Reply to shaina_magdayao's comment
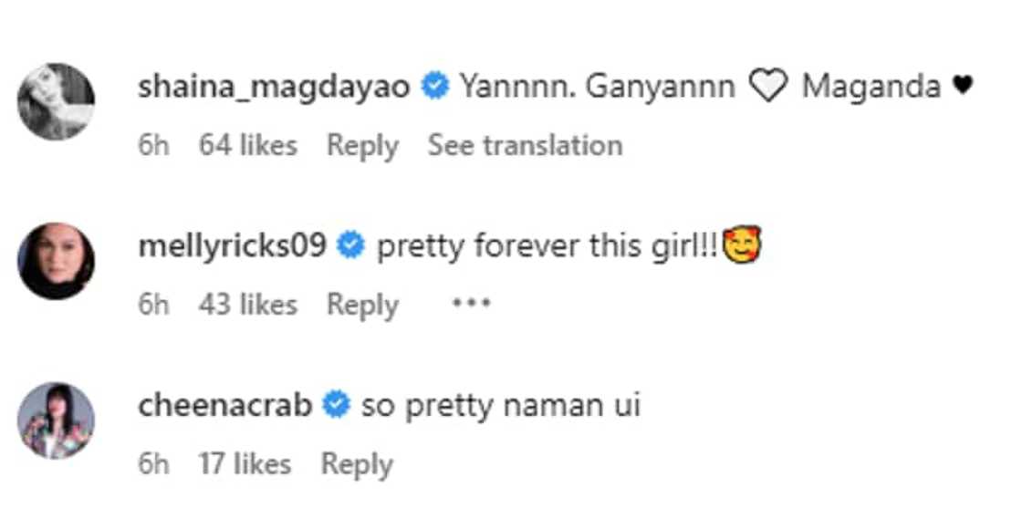This screenshot has height=519, width=1022. [x=362, y=145]
